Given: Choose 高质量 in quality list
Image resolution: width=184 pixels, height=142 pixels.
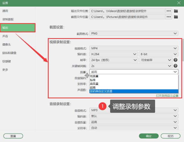Looking at the screenshot, I should pos(134,84).
